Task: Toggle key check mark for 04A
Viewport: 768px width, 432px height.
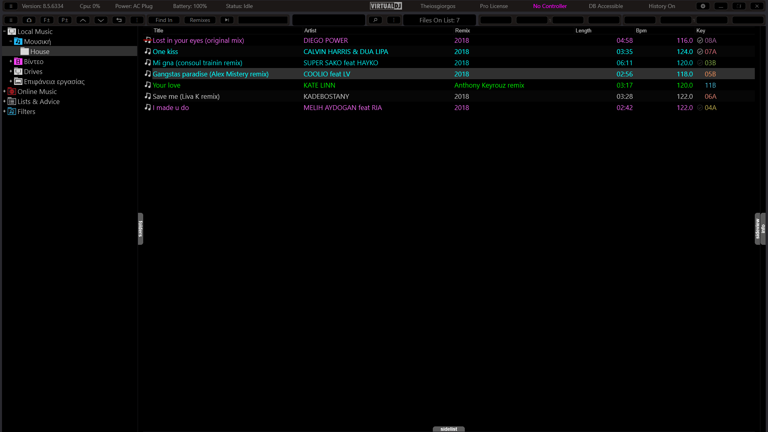Action: [x=700, y=108]
